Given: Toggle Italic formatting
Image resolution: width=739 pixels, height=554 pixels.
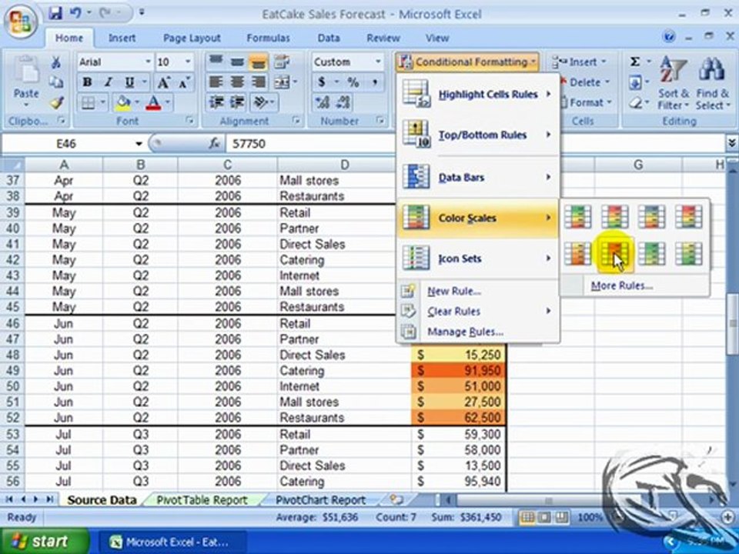Looking at the screenshot, I should [x=108, y=82].
